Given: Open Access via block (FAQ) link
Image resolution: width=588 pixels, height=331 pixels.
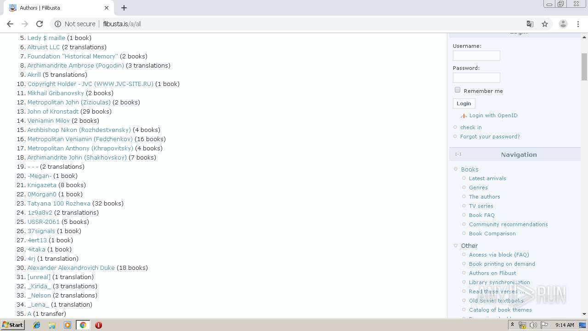Looking at the screenshot, I should tap(499, 255).
